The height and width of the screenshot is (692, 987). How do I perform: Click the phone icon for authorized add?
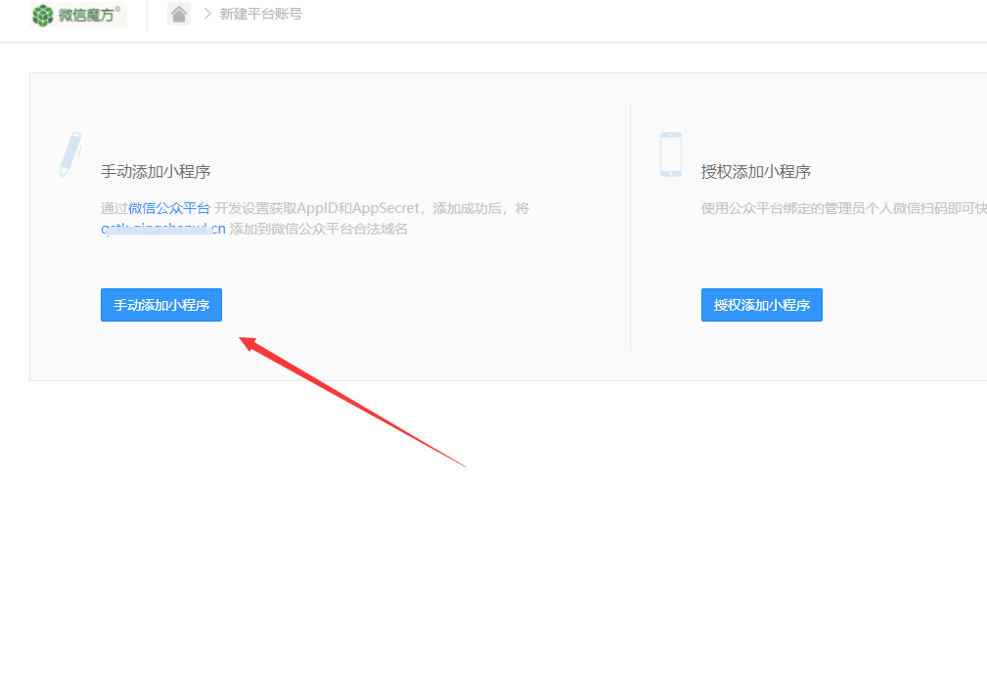click(671, 154)
